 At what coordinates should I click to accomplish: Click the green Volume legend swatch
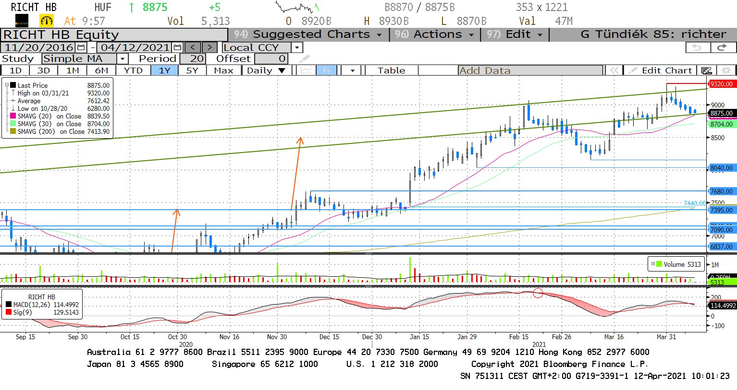click(659, 264)
